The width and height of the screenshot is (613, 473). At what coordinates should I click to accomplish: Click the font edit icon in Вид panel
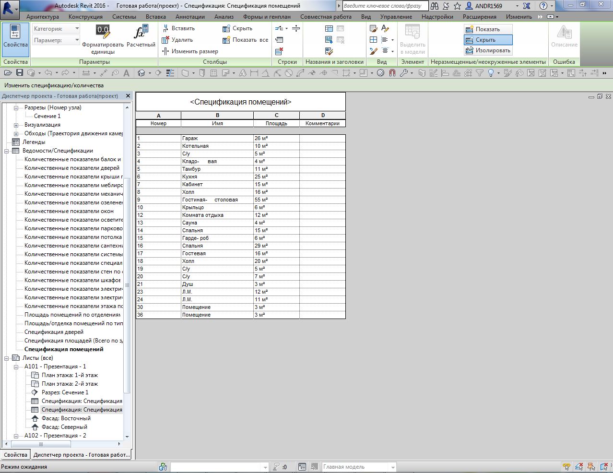(x=385, y=28)
